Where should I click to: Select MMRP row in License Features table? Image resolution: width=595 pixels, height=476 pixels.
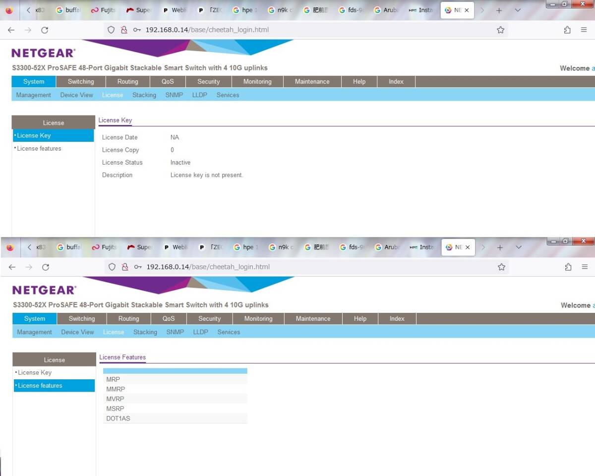click(x=175, y=389)
